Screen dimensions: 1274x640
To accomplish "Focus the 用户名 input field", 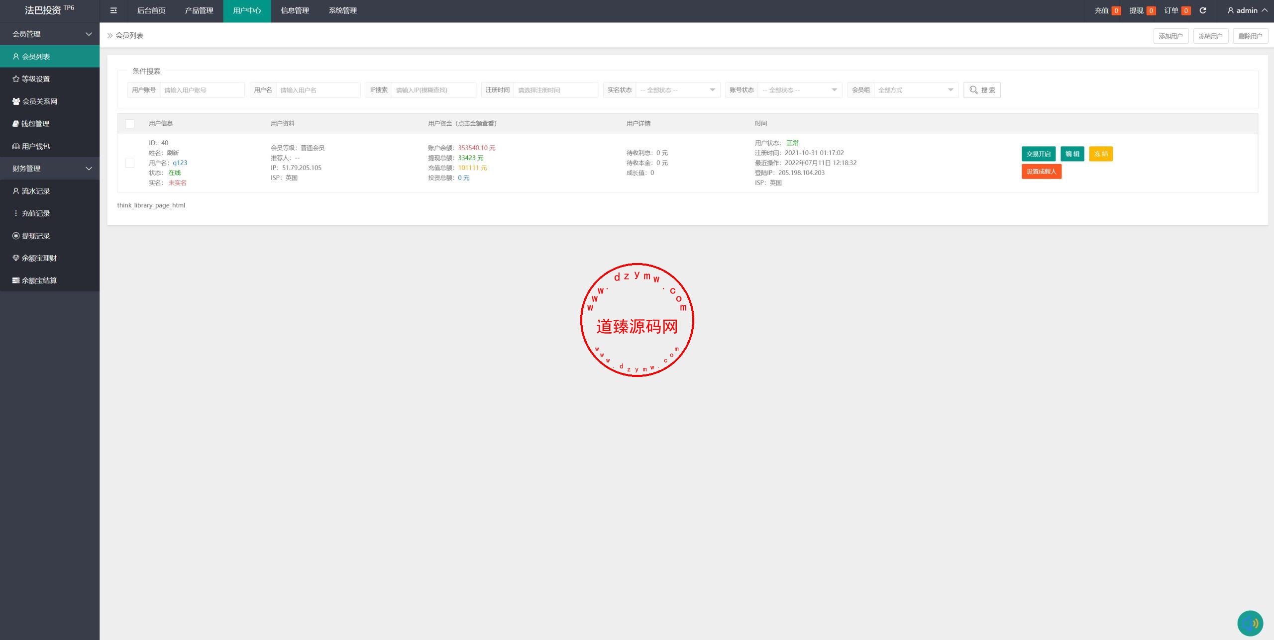I will coord(318,90).
